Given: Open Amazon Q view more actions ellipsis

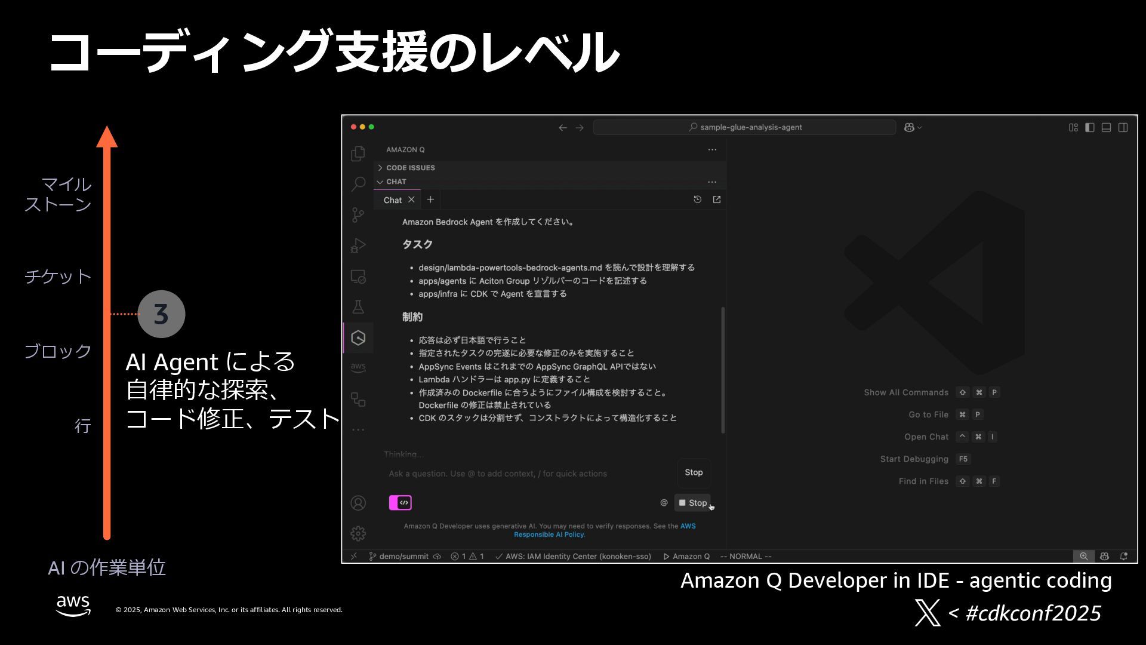Looking at the screenshot, I should click(712, 150).
